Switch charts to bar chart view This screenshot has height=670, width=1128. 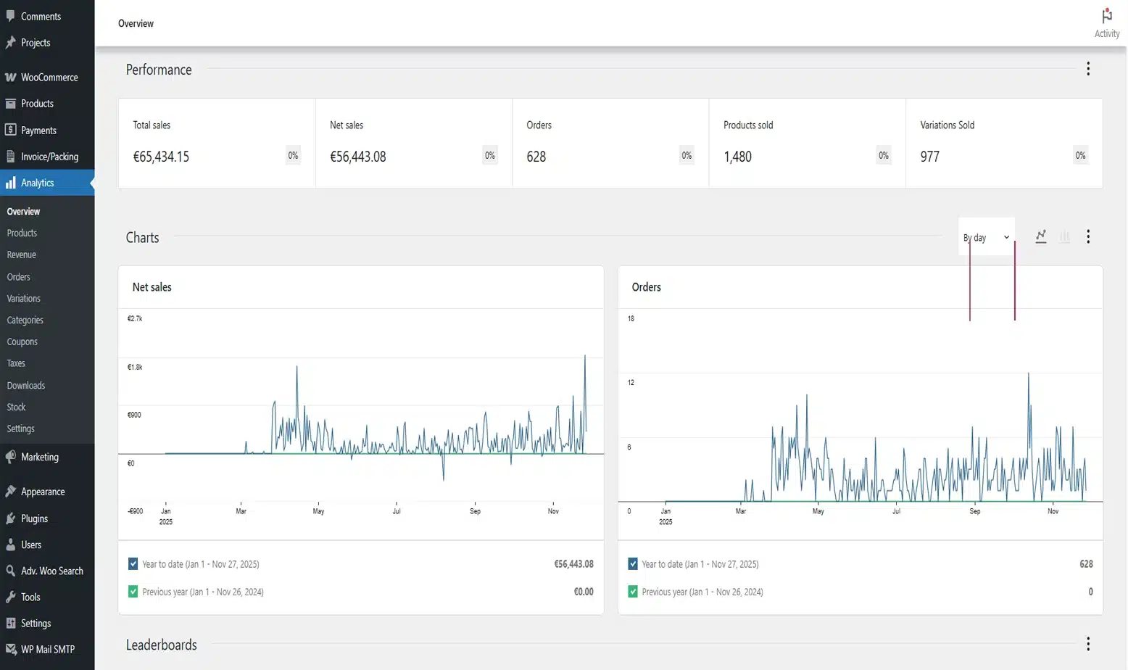point(1064,236)
